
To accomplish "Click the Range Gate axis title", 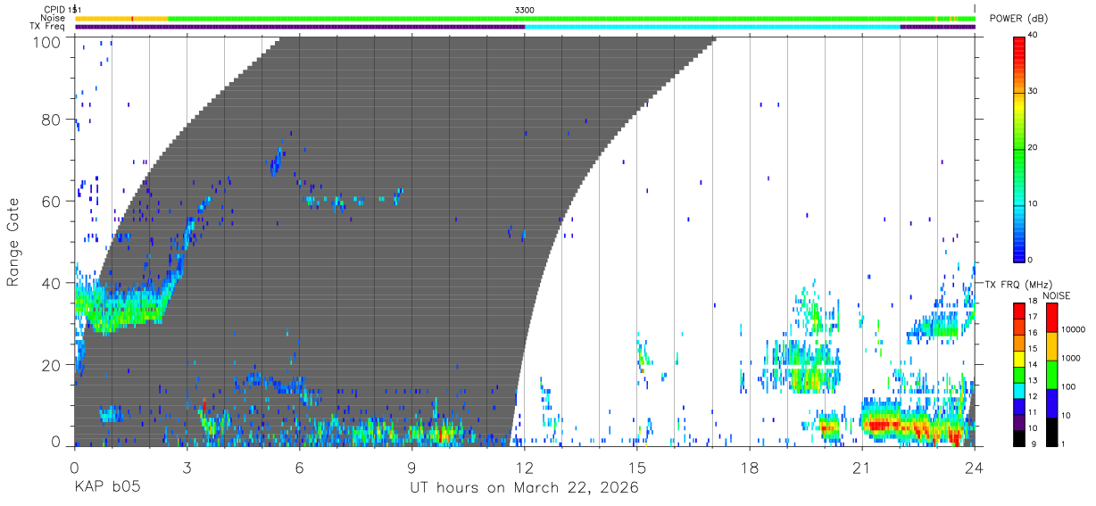I will tap(13, 241).
